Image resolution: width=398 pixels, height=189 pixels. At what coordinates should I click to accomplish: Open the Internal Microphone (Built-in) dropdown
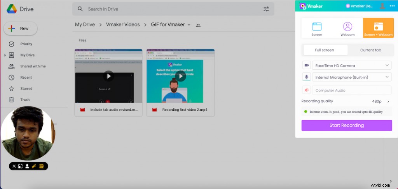[x=352, y=77]
